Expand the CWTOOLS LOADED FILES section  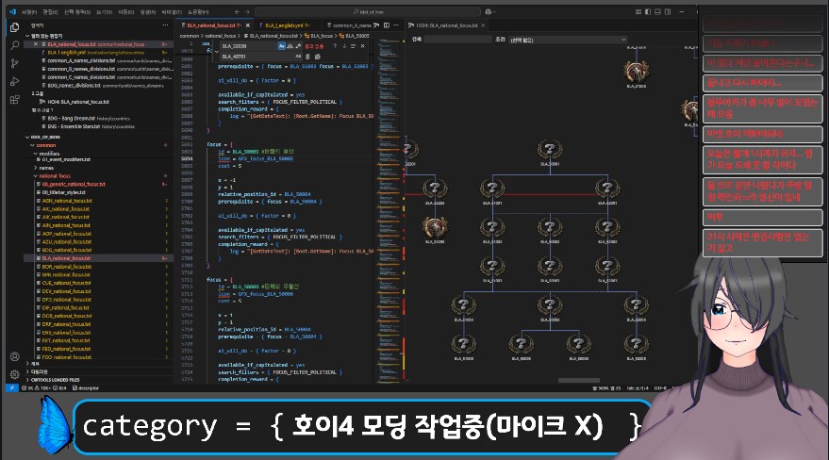(57, 378)
